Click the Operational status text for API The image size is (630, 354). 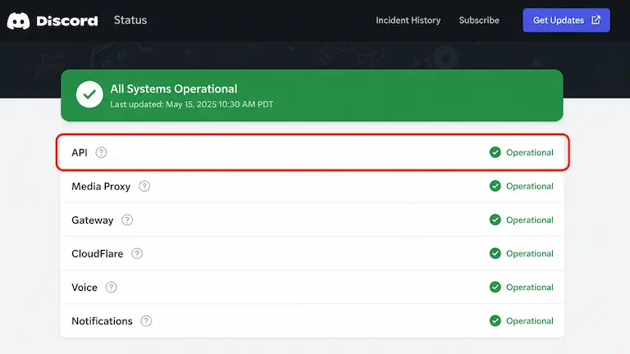[x=530, y=152]
